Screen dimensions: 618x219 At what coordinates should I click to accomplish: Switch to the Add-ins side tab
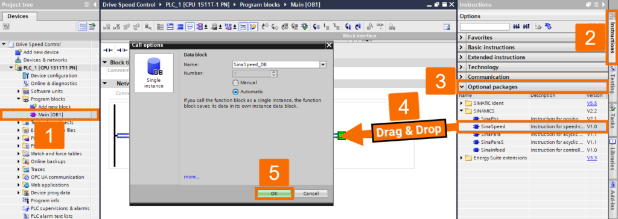pos(613,196)
